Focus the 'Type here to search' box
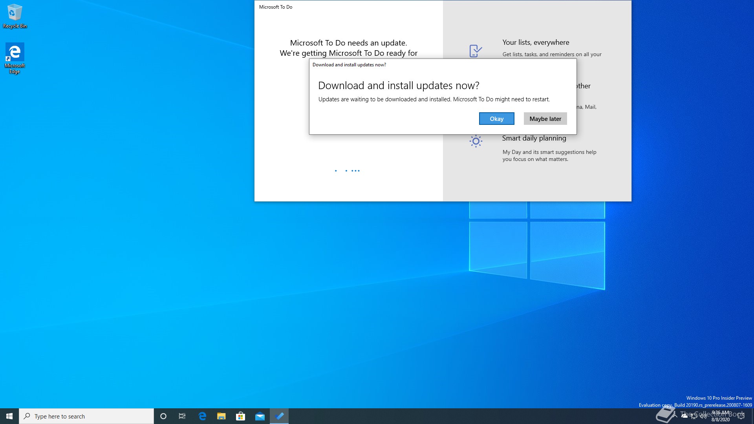Screen dimensions: 754x424 [86, 416]
